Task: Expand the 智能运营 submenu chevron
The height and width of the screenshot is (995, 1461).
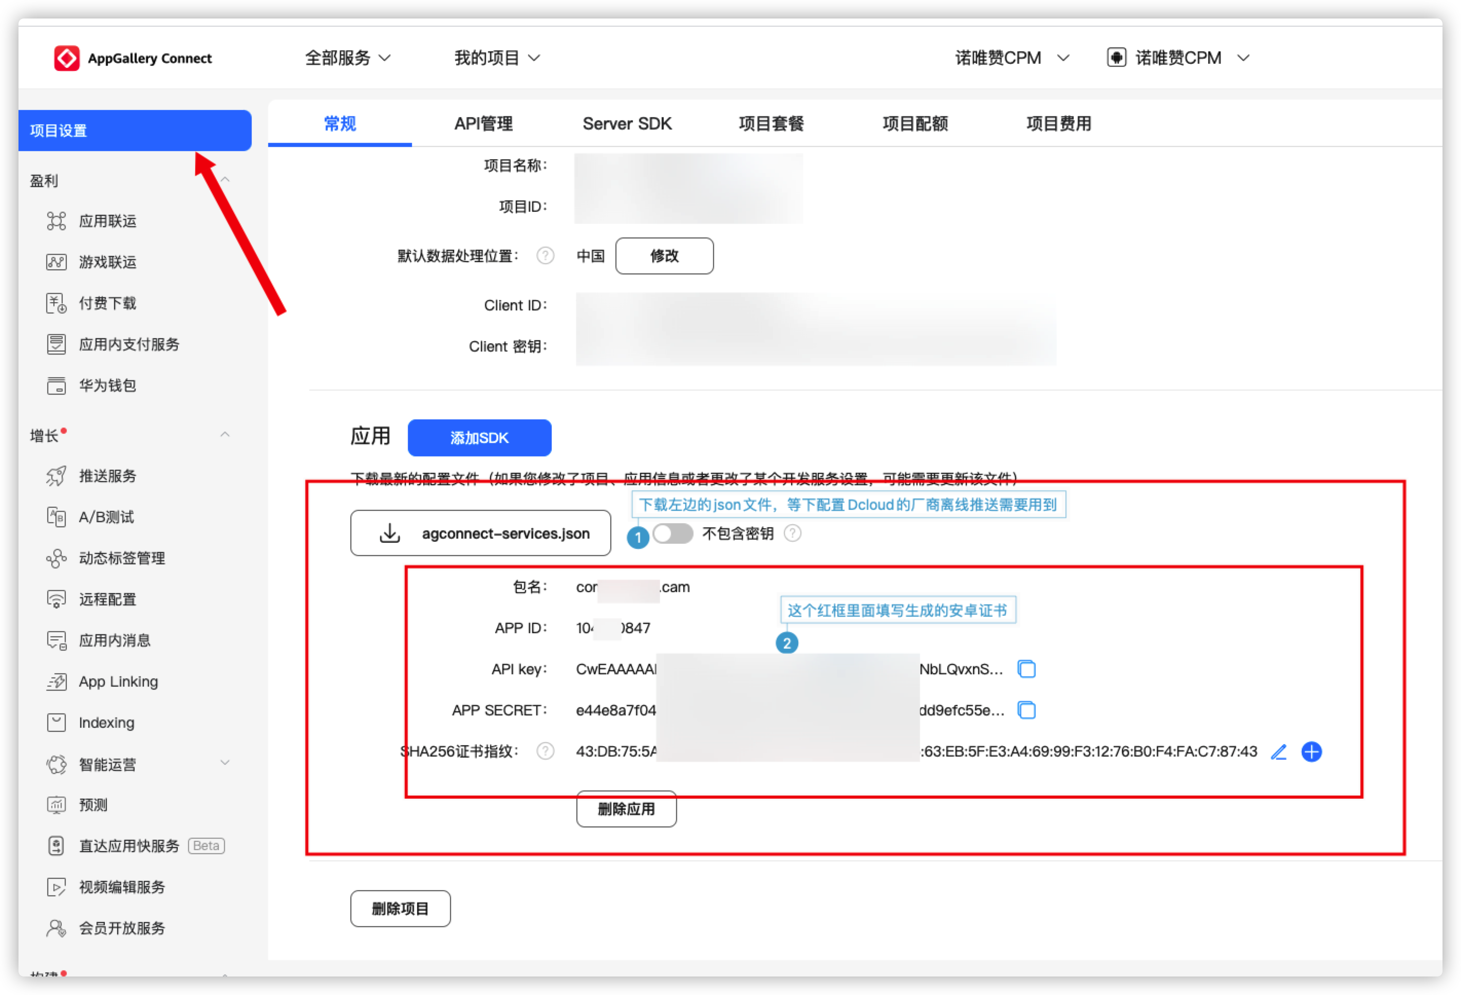Action: click(225, 763)
